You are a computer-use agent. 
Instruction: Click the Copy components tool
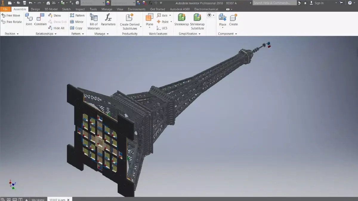point(76,28)
